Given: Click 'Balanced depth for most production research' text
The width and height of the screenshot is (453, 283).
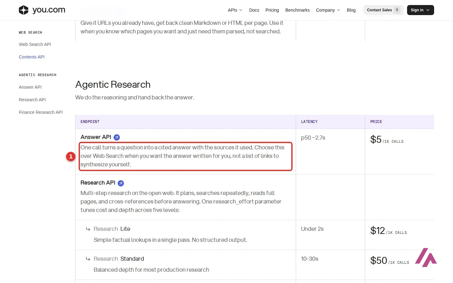Looking at the screenshot, I should point(151,270).
